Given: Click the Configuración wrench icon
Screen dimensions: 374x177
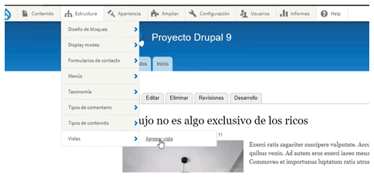Looking at the screenshot, I should pos(193,14).
